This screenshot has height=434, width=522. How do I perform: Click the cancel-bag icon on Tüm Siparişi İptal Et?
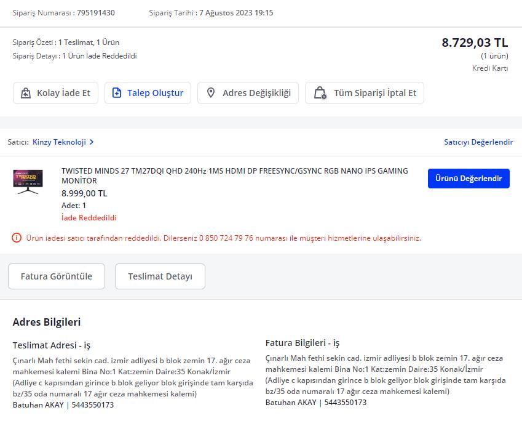coord(320,92)
